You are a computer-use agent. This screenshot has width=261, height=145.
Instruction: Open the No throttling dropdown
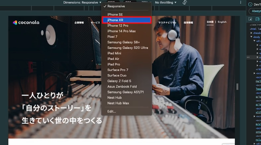point(166,2)
